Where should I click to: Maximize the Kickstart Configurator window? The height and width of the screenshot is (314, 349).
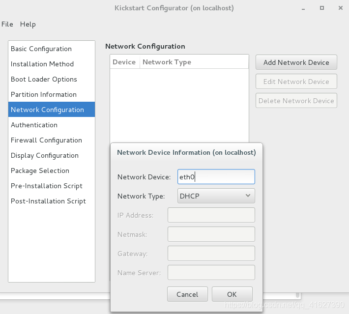322,8
